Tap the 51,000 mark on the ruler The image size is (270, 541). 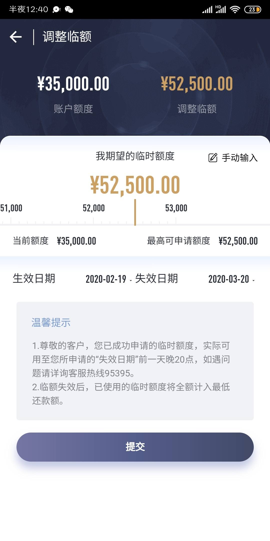[11, 208]
